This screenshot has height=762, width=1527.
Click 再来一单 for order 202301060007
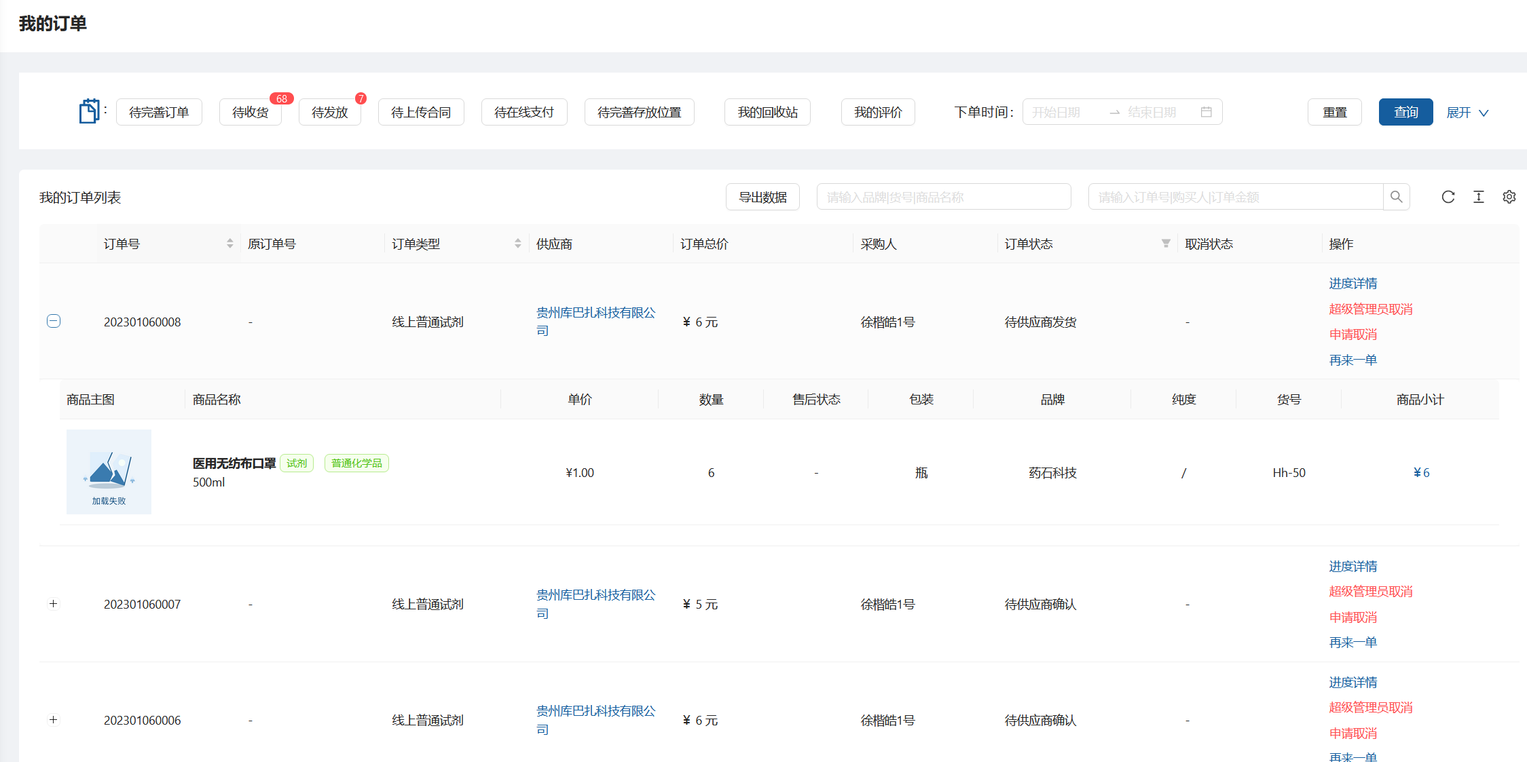[1353, 643]
